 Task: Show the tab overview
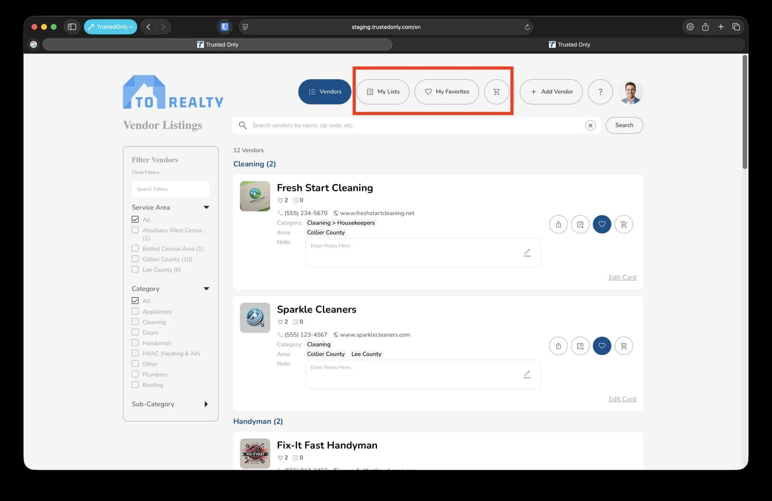tap(736, 27)
